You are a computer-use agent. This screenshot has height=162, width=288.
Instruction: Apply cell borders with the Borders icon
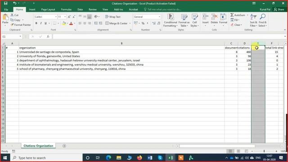coord(54,23)
